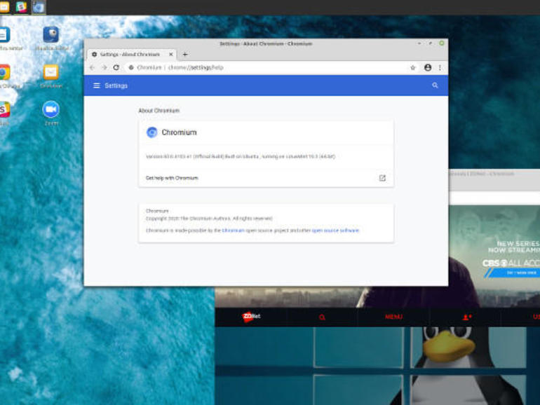The image size is (540, 405).
Task: Click the copyright Chromium Authors text
Action: pyautogui.click(x=209, y=219)
